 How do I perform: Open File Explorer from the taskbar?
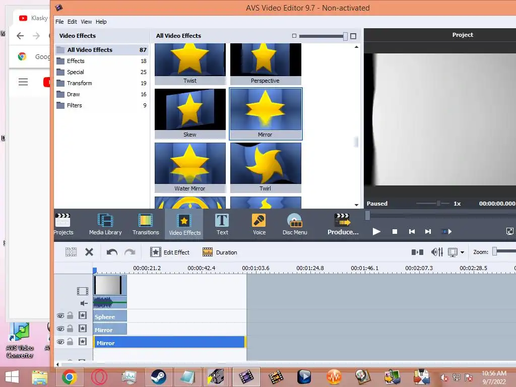[x=39, y=377]
